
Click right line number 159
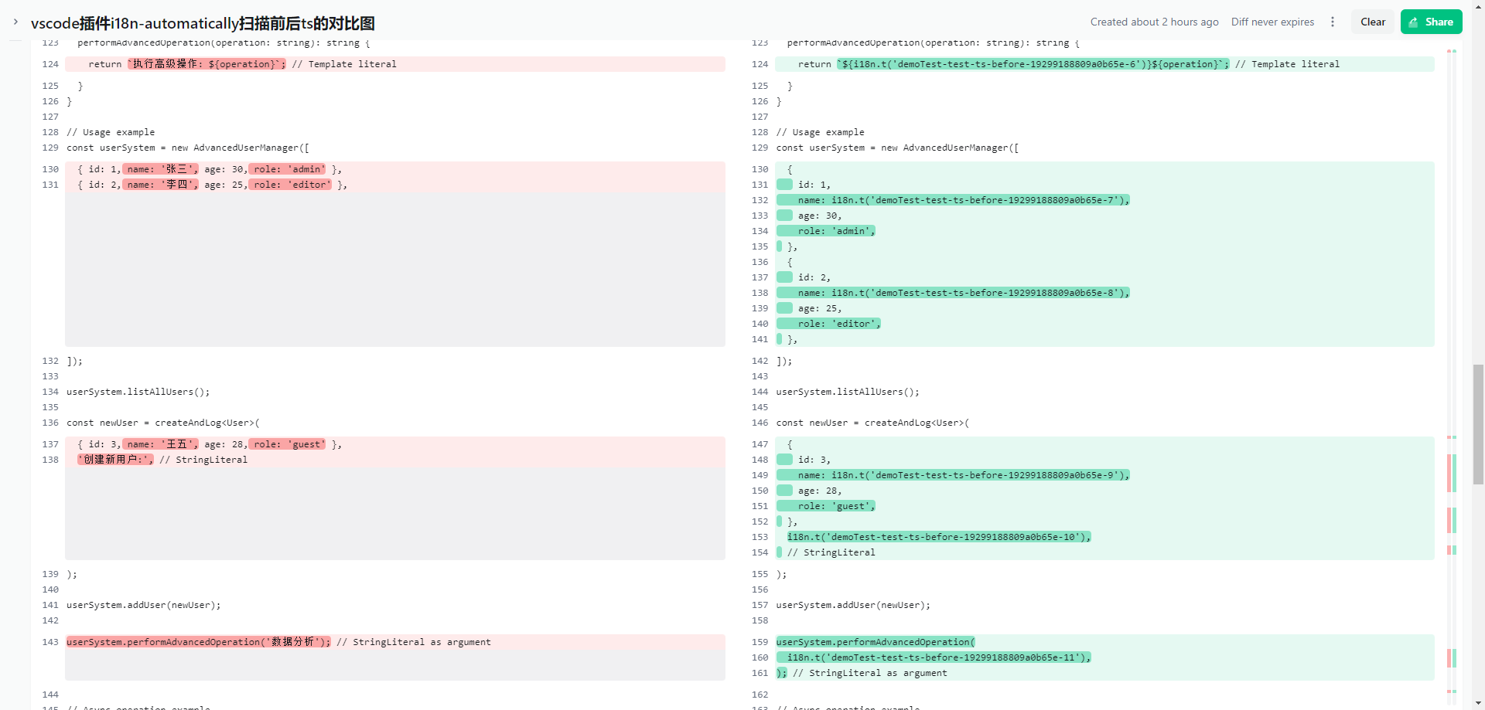(x=760, y=642)
